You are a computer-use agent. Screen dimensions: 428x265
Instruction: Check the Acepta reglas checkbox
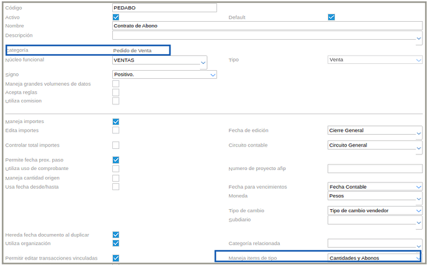pyautogui.click(x=116, y=92)
